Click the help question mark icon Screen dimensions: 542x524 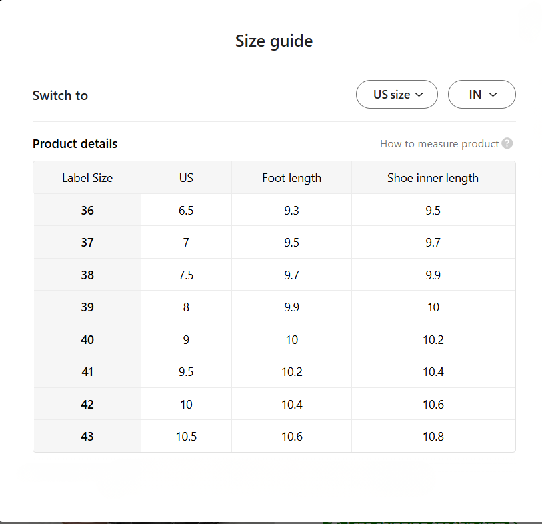coord(507,143)
